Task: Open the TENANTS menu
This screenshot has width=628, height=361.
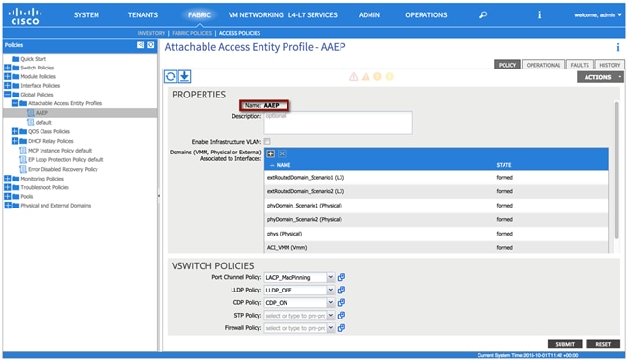Action: click(143, 15)
